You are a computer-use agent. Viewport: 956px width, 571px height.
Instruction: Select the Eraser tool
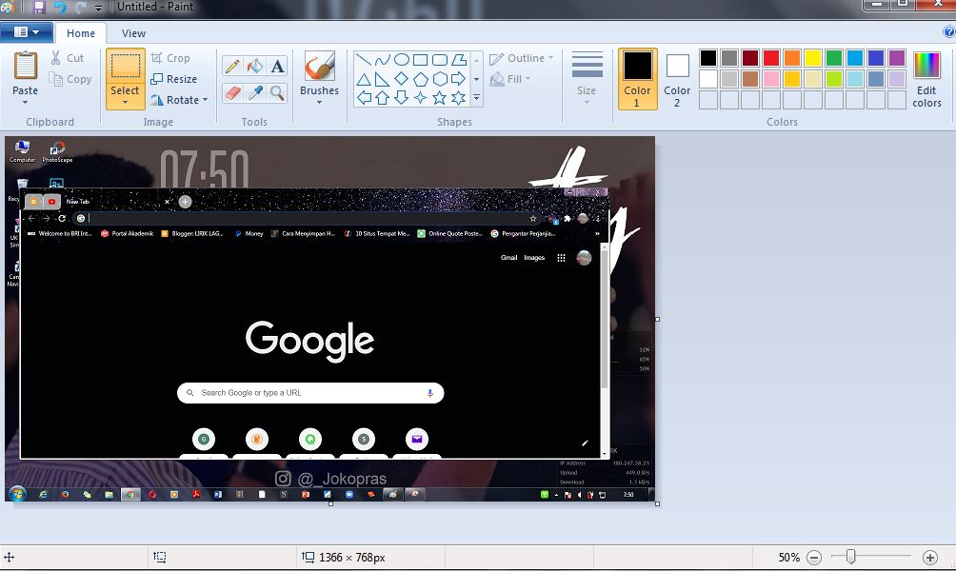tap(232, 92)
